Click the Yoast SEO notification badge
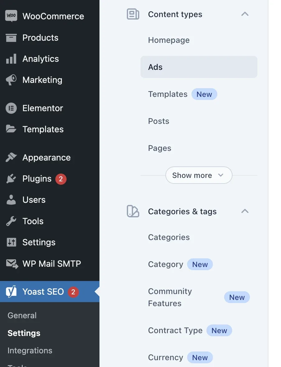The height and width of the screenshot is (367, 281). pos(73,292)
